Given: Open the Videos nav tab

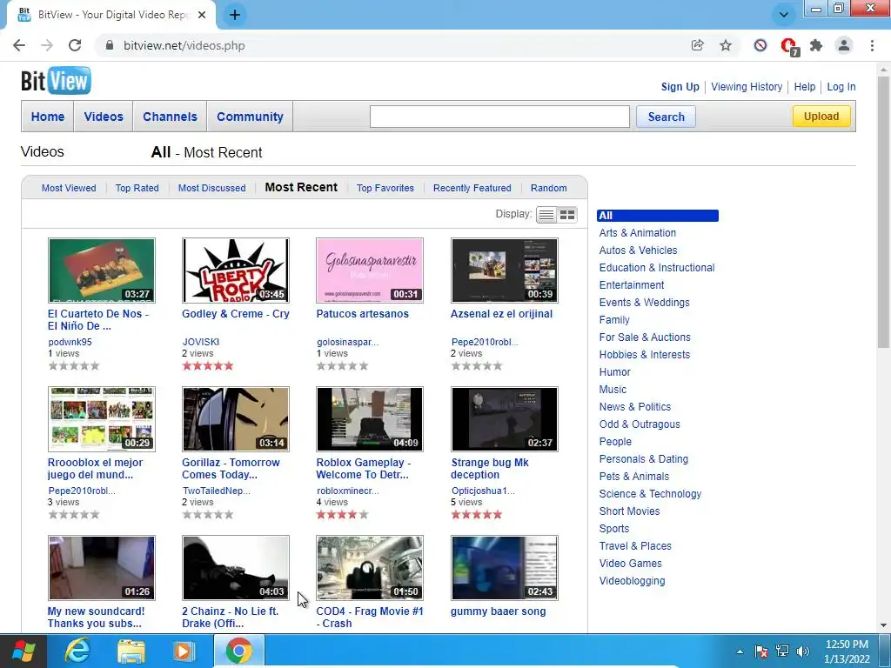Looking at the screenshot, I should [x=104, y=117].
